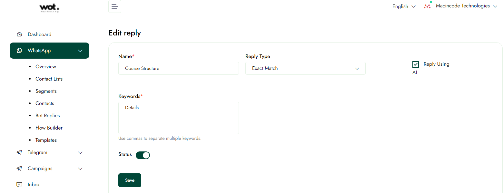Open the English language dropdown
Viewport: 503px width, 193px height.
[x=404, y=6]
